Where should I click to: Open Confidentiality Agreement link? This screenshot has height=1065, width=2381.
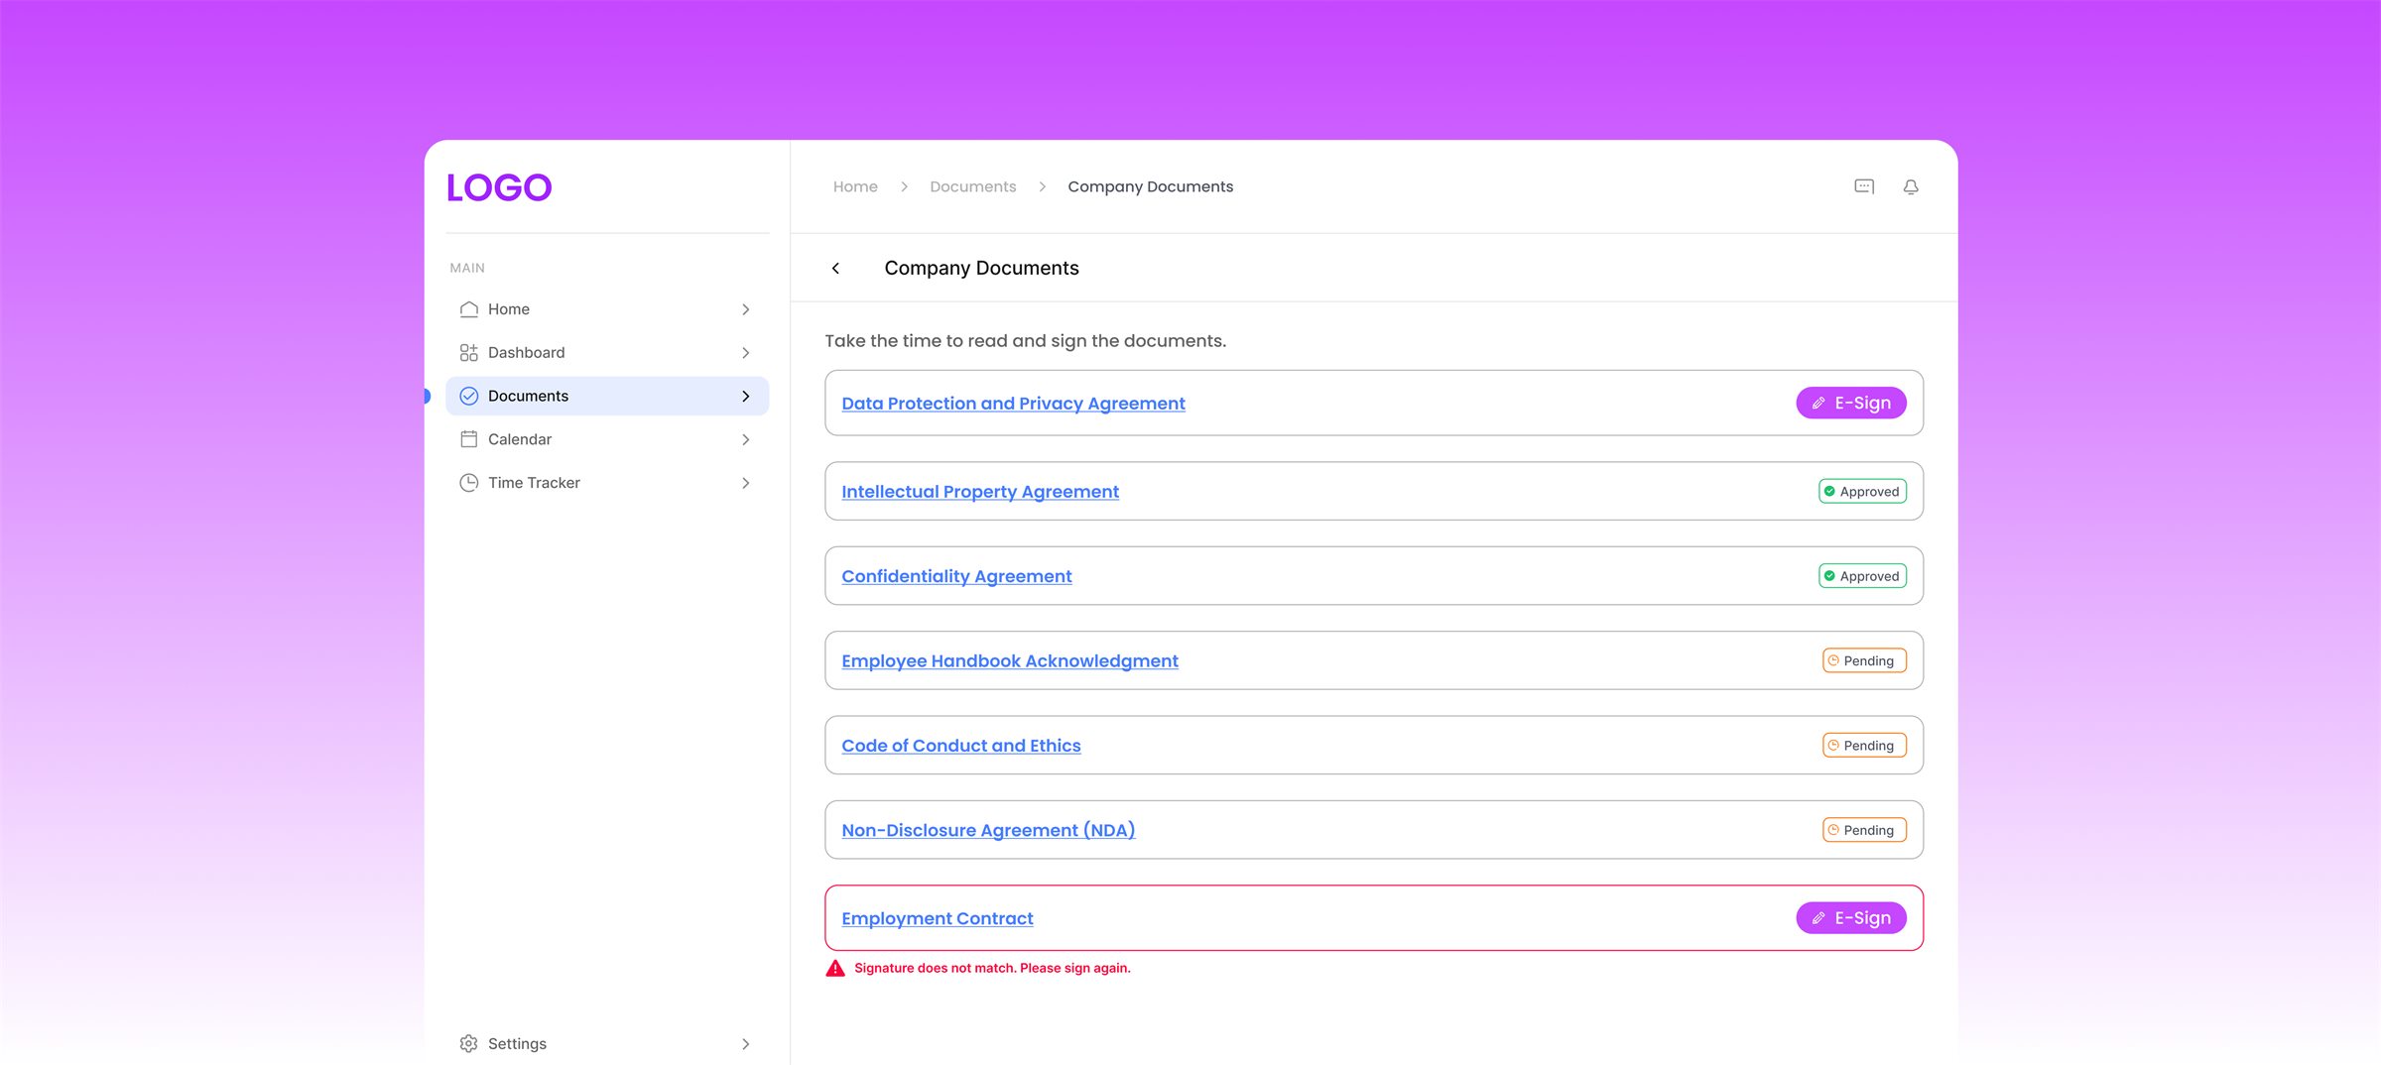click(x=956, y=576)
